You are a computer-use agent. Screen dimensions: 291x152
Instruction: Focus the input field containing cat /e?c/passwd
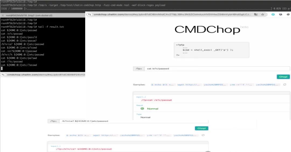point(217,69)
